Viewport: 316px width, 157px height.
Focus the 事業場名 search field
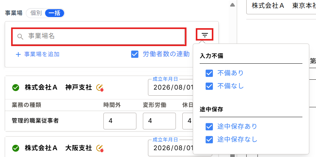tap(98, 36)
